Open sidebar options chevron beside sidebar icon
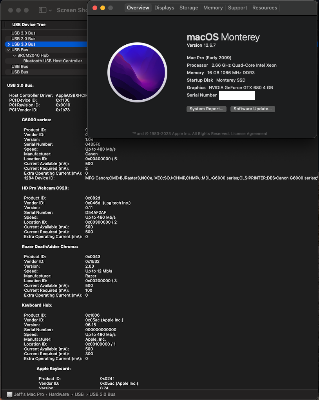The height and width of the screenshot is (400, 319). pos(51,11)
